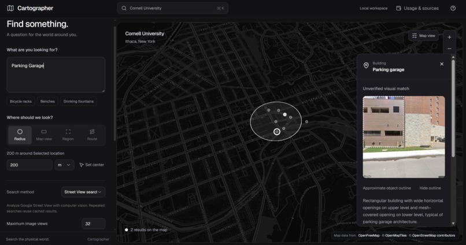Click the bright white result marker on map

[x=284, y=114]
